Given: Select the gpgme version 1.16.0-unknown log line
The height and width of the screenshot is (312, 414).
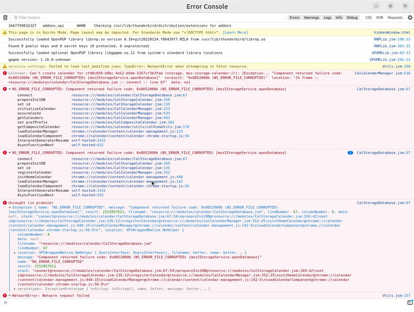Looking at the screenshot, I should 39,59.
